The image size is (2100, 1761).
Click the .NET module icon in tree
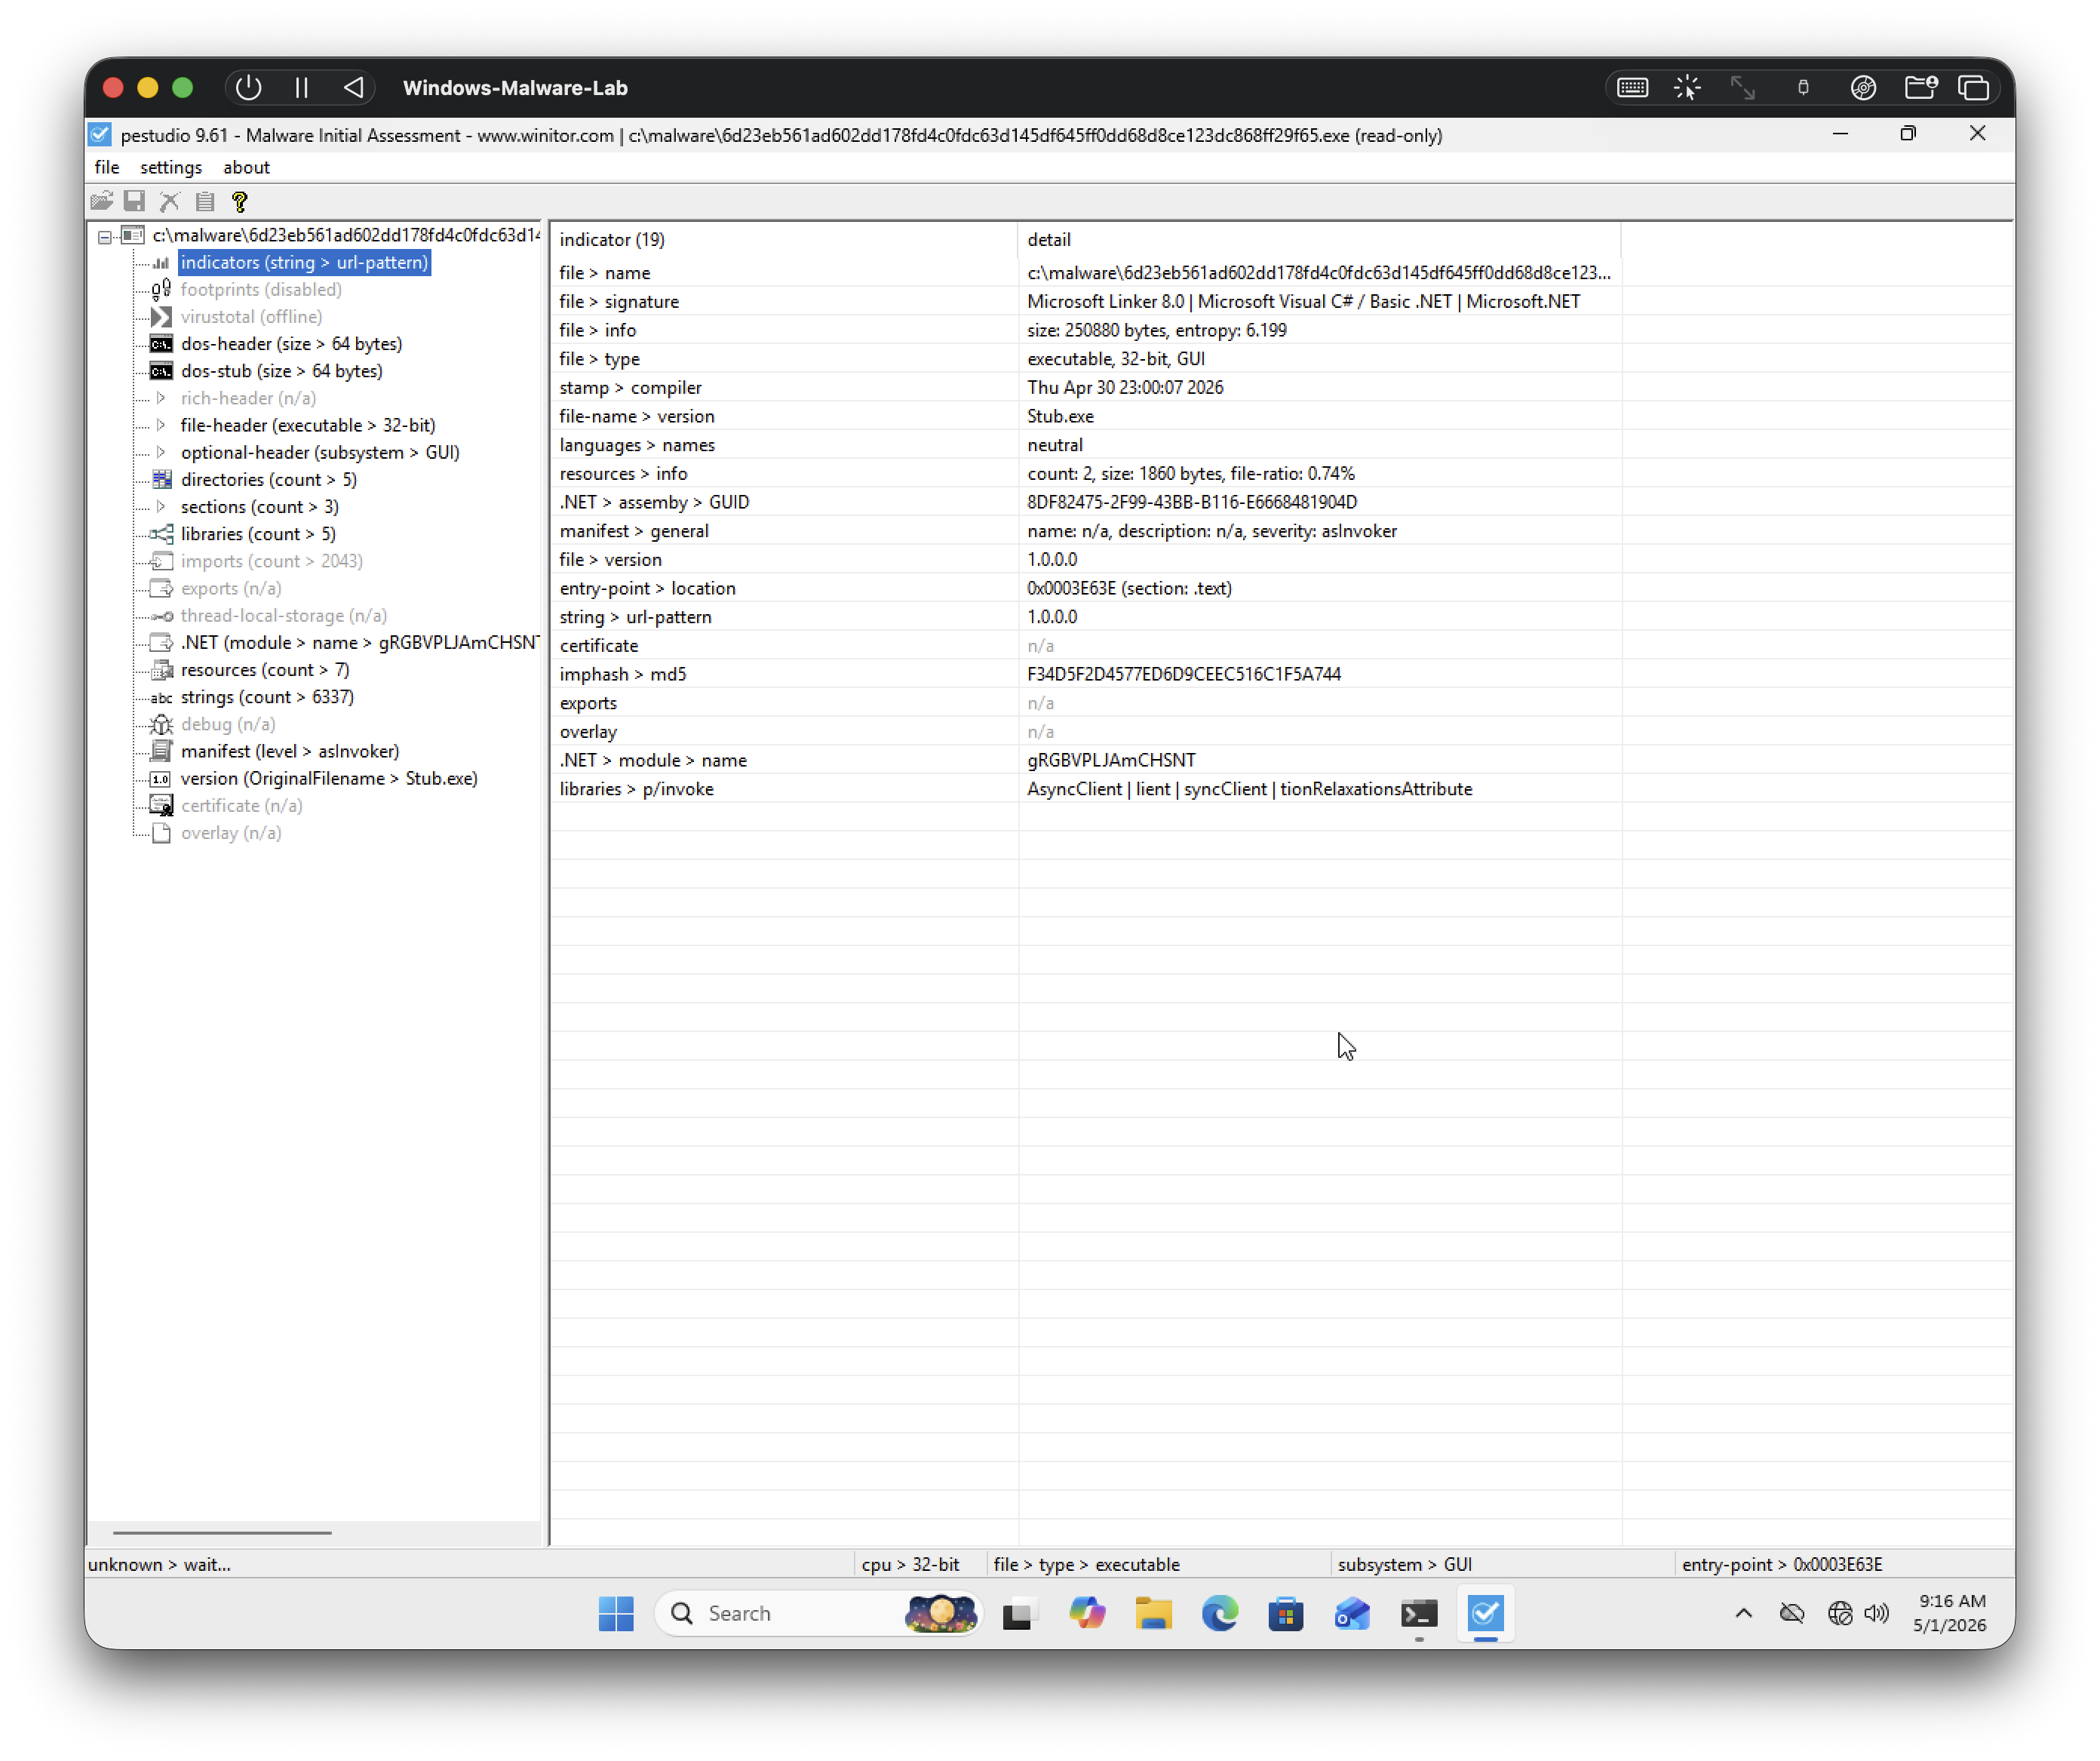coord(161,643)
